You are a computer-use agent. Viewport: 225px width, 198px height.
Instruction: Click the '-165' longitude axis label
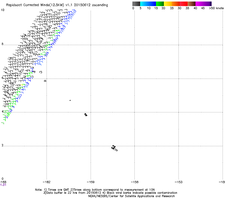[3, 182]
